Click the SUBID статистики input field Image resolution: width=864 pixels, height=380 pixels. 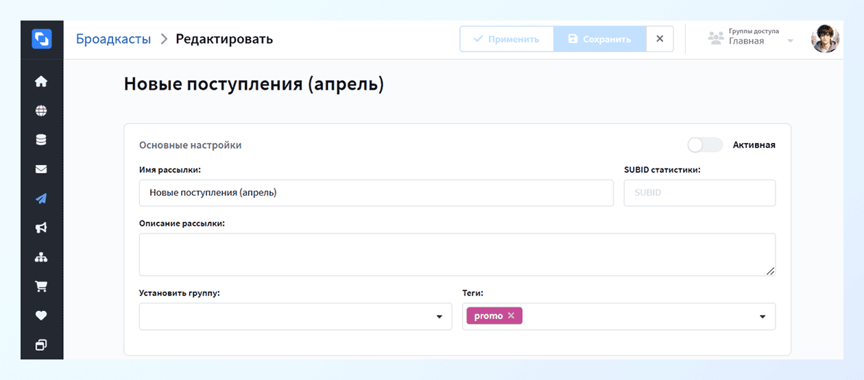coord(699,193)
